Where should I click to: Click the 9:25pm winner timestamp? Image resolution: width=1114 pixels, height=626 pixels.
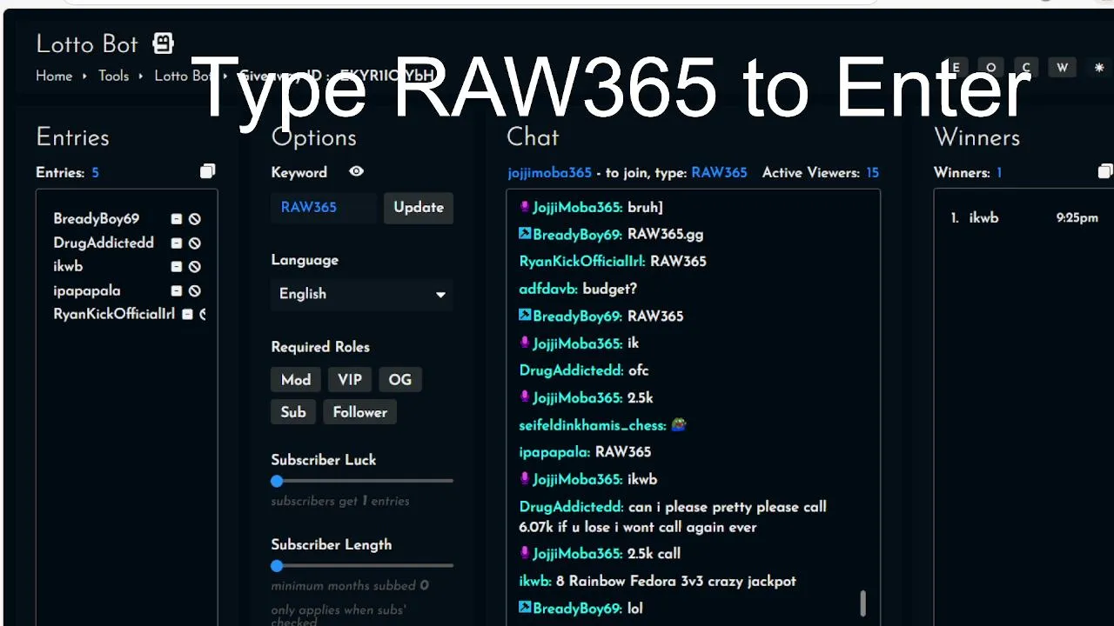[1077, 218]
